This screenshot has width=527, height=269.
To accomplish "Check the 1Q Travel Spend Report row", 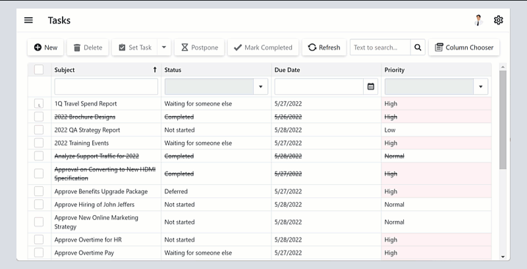I will pos(39,104).
